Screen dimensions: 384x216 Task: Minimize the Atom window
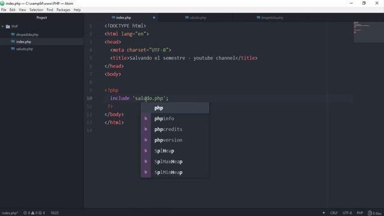(x=351, y=3)
